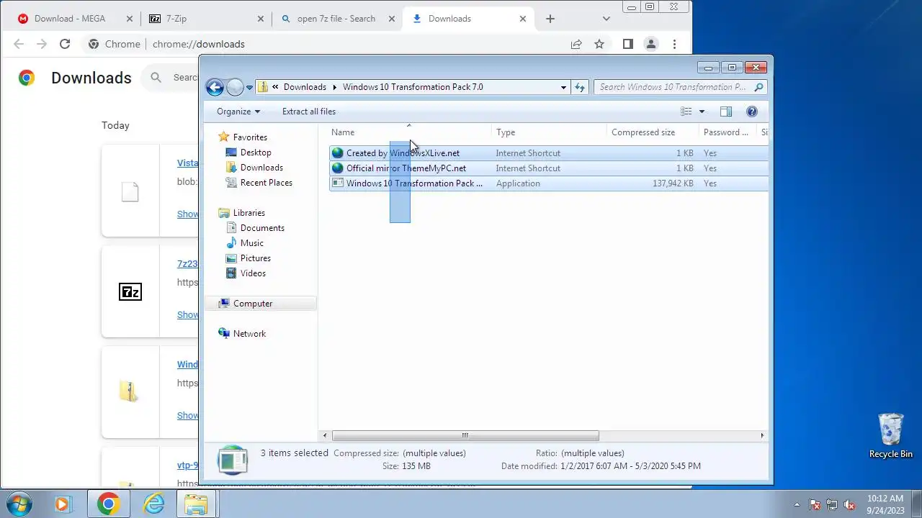
Task: Open Internet Explorer from taskbar
Action: [x=153, y=504]
